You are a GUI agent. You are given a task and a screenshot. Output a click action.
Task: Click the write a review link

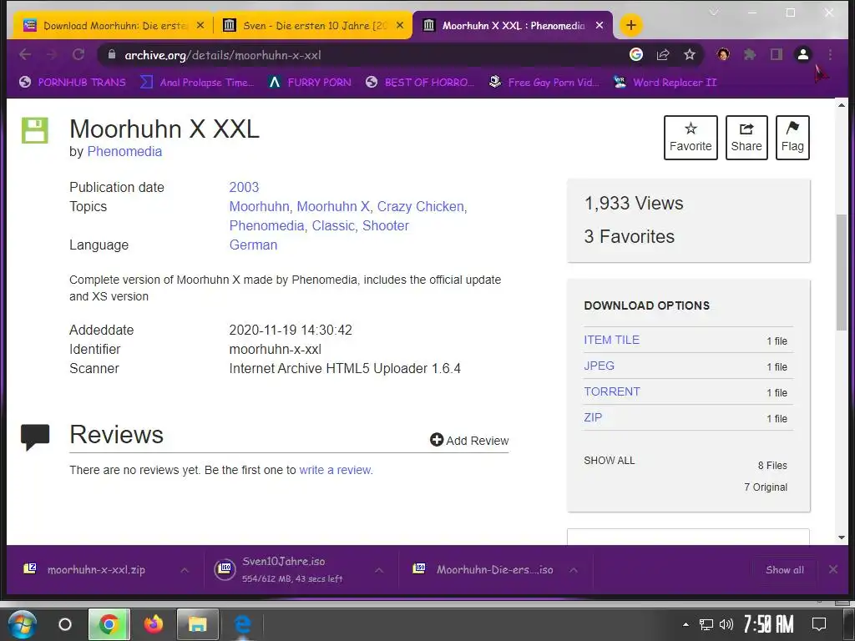335,470
